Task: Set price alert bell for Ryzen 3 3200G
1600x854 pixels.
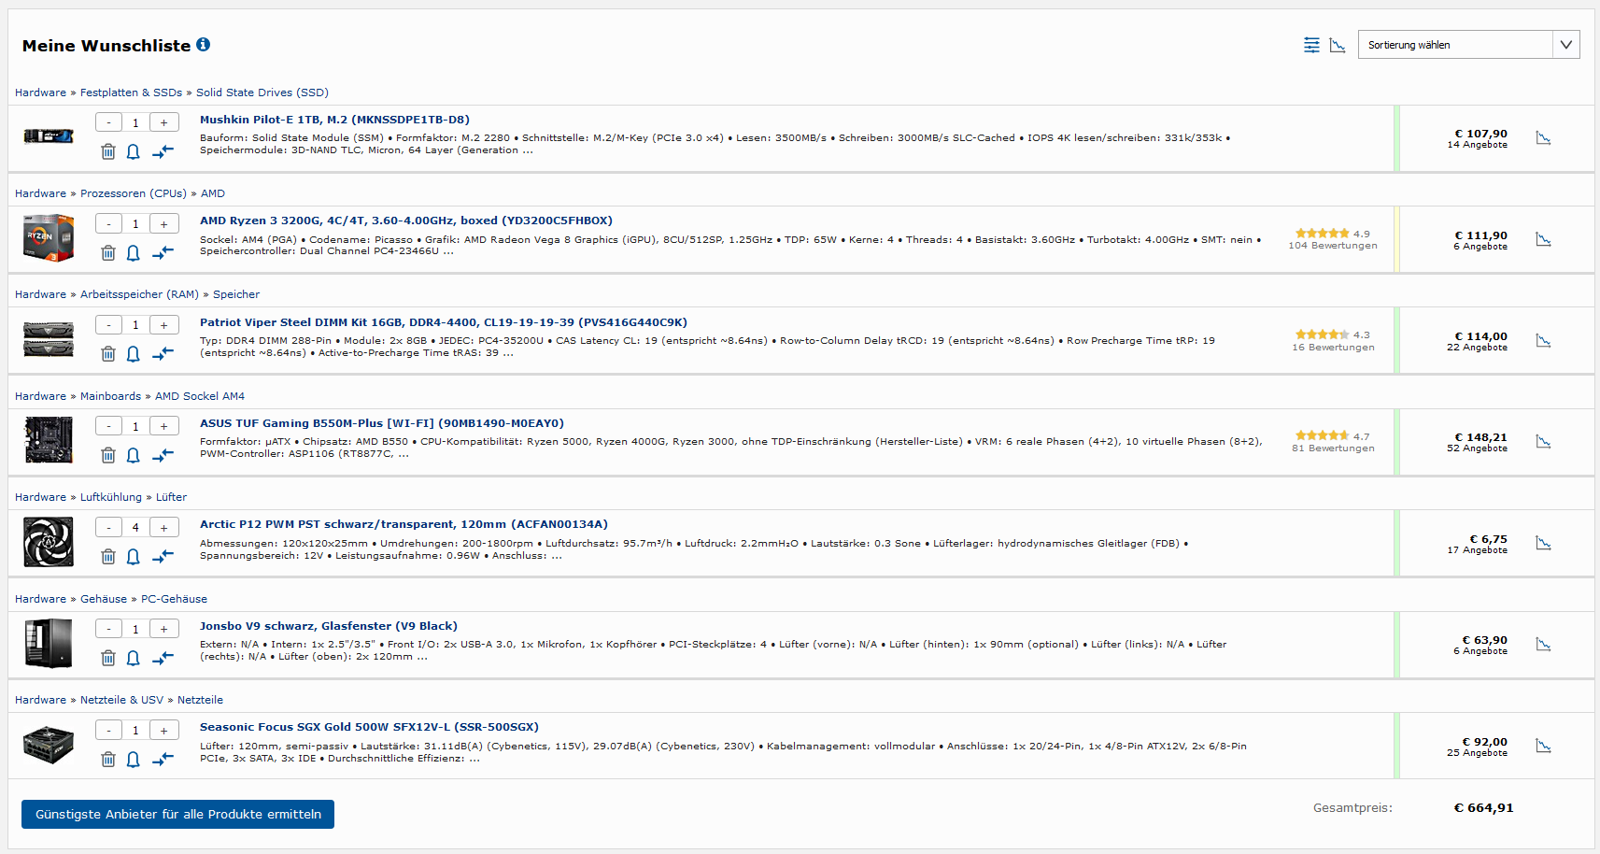Action: [134, 252]
